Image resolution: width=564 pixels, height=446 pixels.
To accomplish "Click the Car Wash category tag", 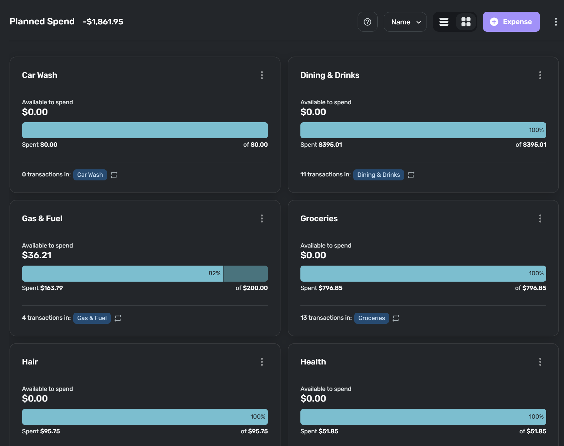I will [x=90, y=175].
